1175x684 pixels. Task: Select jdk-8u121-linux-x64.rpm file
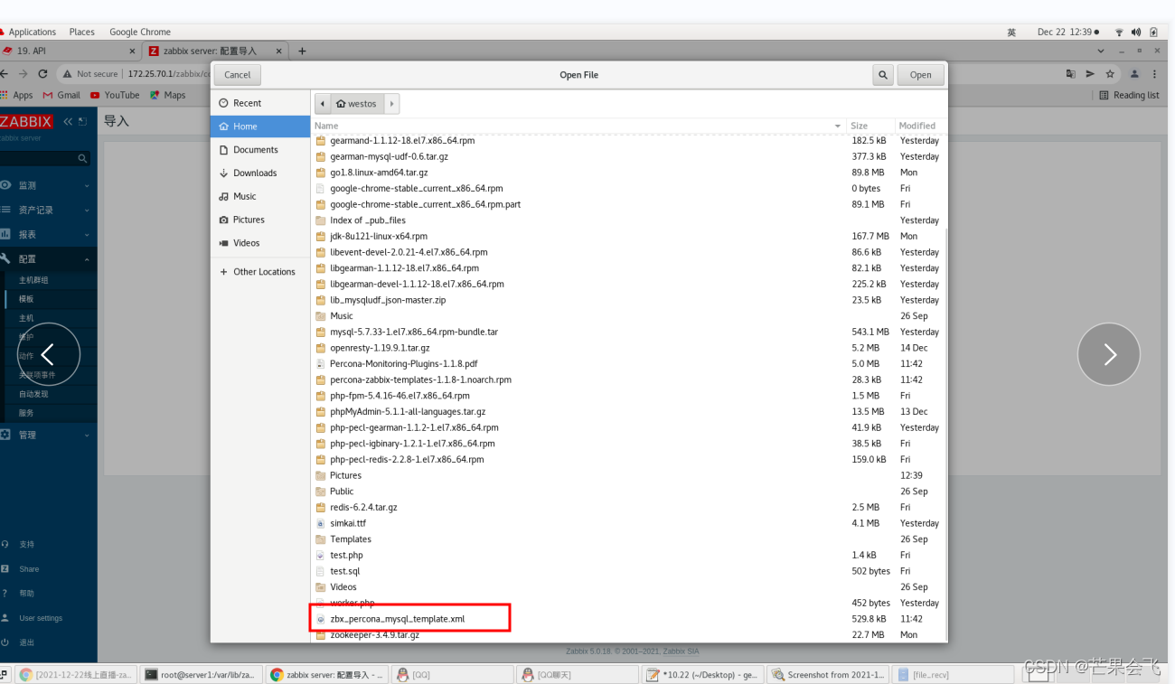coord(629,236)
